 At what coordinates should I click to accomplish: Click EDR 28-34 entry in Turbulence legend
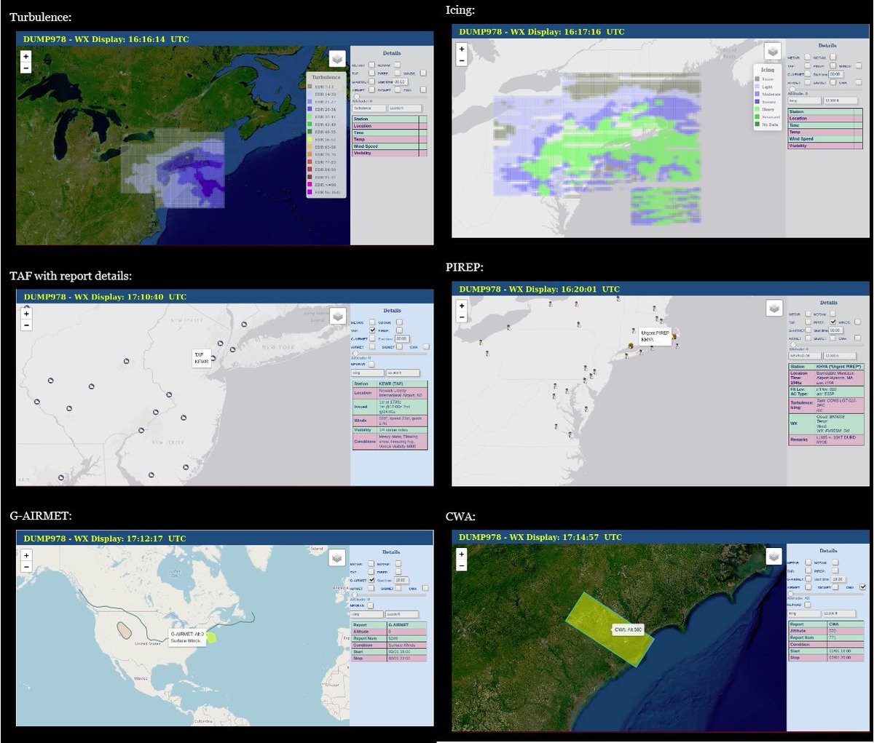(x=325, y=109)
